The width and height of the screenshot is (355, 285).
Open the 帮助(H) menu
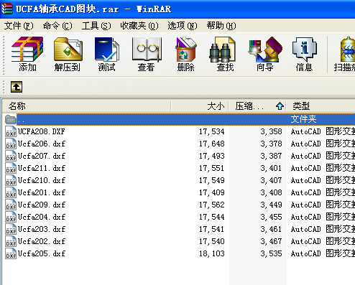221,26
